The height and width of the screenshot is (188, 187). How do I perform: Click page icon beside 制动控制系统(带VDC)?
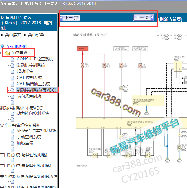[x=12, y=90]
